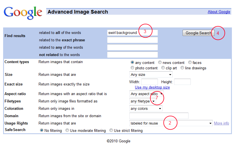Click the '©2010 Google' footer text
Screen dimensions: 237x148
(118, 141)
